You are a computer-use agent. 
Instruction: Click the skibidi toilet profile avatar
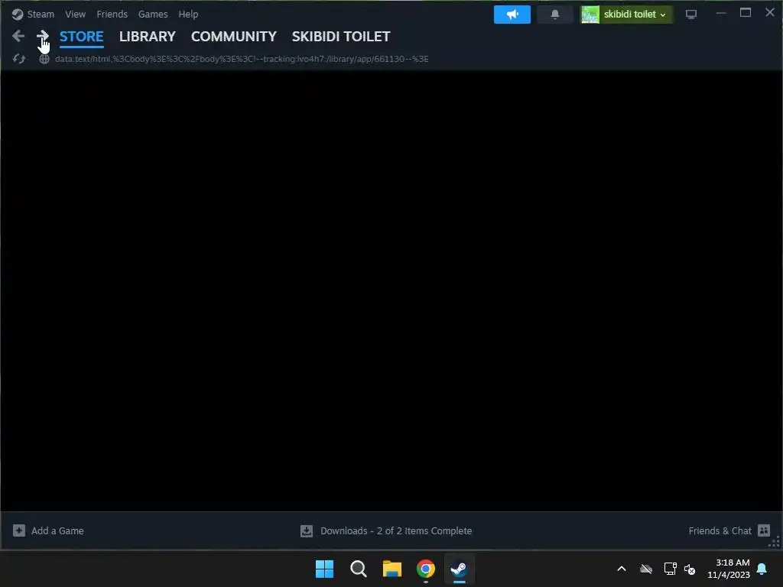[590, 15]
